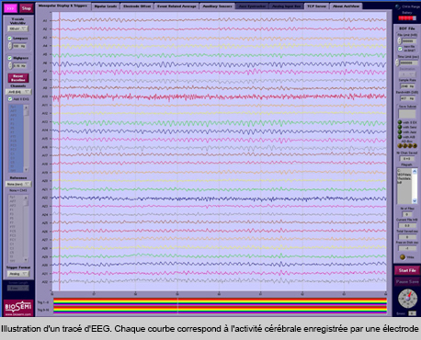The width and height of the screenshot is (421, 340).
Task: Switch to the Electrode Offset tab
Action: click(x=137, y=6)
